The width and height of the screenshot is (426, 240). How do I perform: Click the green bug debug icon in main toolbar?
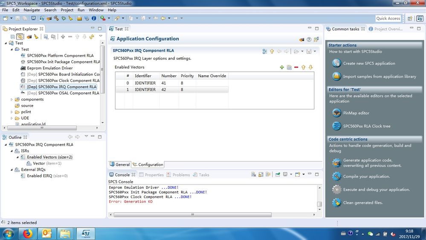[63, 18]
